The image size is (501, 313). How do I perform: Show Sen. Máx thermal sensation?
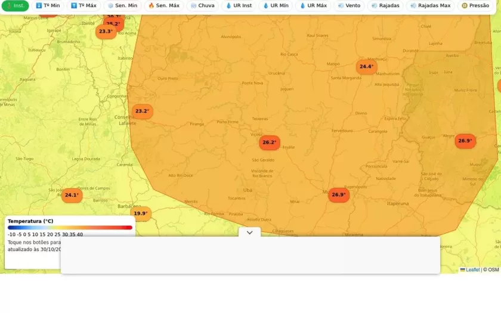163,5
